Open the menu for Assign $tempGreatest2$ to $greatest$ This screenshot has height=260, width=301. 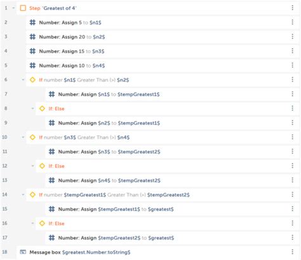[292, 237]
